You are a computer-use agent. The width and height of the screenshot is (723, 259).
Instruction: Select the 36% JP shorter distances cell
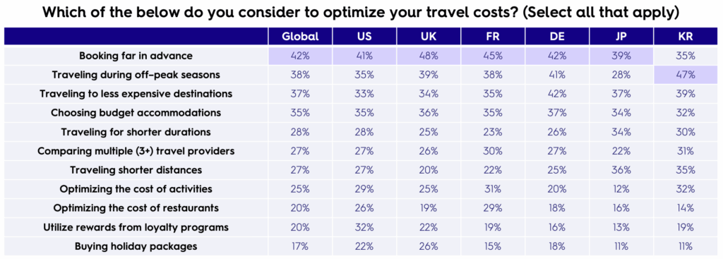click(x=621, y=169)
